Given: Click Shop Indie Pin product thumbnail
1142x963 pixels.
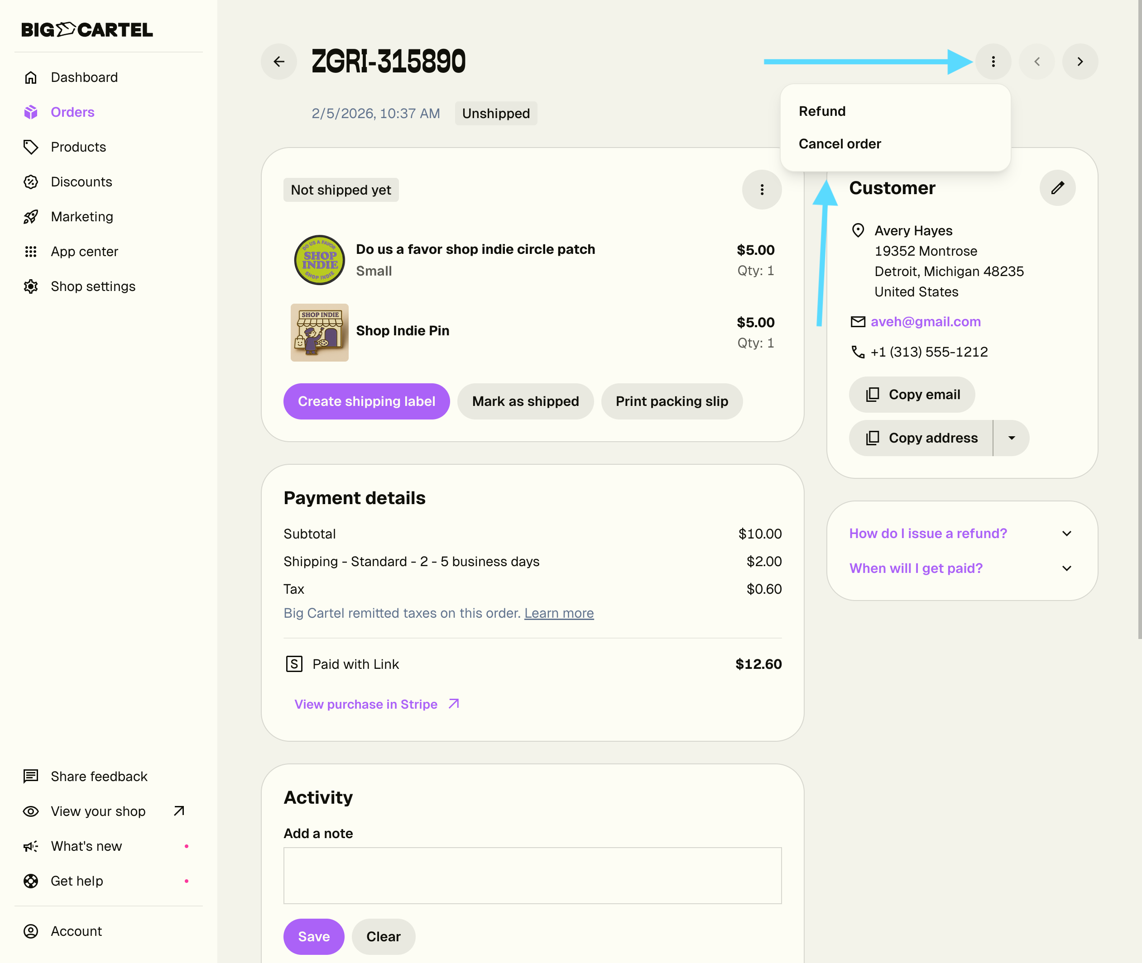Looking at the screenshot, I should click(x=320, y=332).
